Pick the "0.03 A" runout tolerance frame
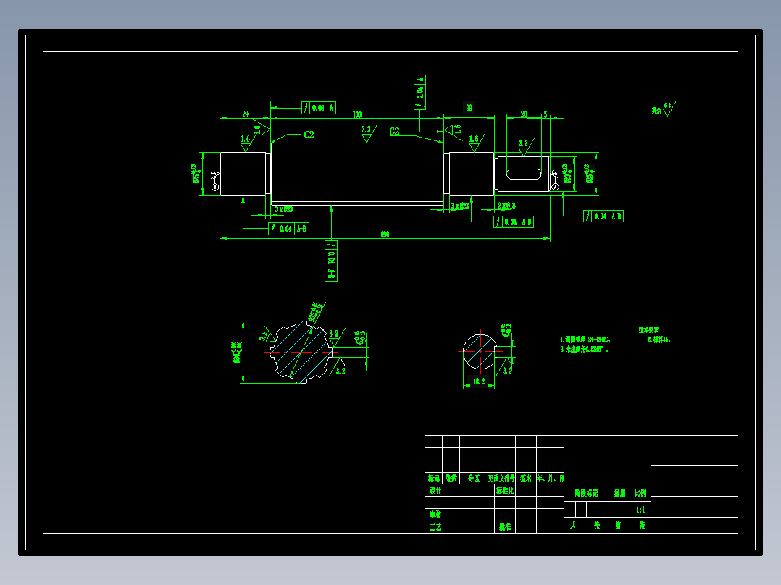 (x=319, y=108)
